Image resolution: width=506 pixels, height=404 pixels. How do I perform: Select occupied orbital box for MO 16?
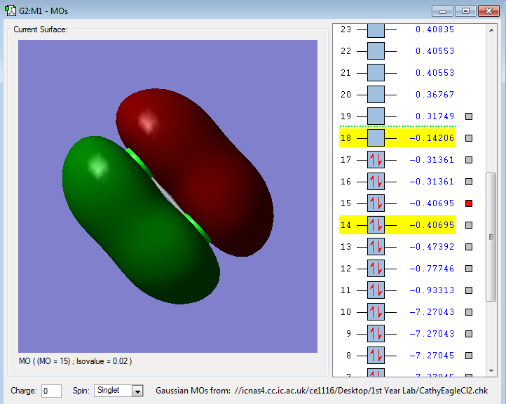[376, 181]
